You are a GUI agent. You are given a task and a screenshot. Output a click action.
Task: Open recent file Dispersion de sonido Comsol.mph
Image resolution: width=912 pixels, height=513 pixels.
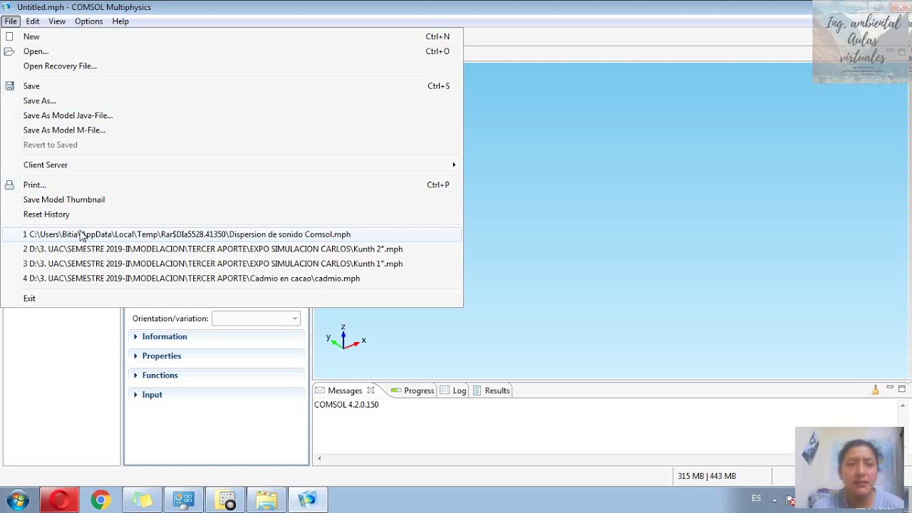(232, 234)
